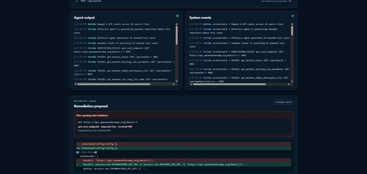Image resolution: width=367 pixels, height=174 pixels.
Task: Click 'Sandbox runner is executing' line in Agent output
Action: pos(116,43)
